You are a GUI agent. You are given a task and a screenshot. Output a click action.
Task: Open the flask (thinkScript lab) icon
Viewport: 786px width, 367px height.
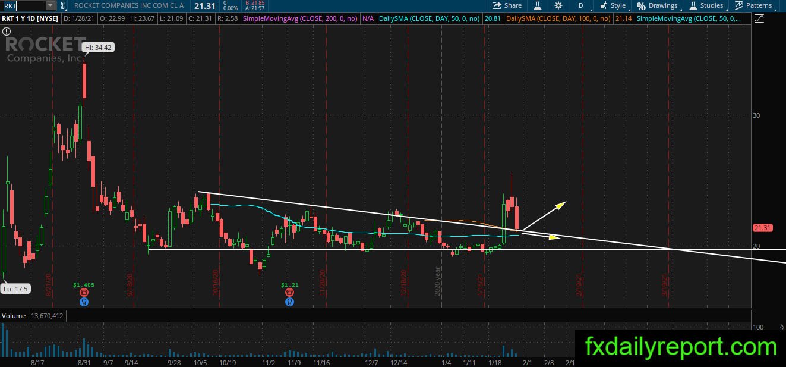coord(537,5)
